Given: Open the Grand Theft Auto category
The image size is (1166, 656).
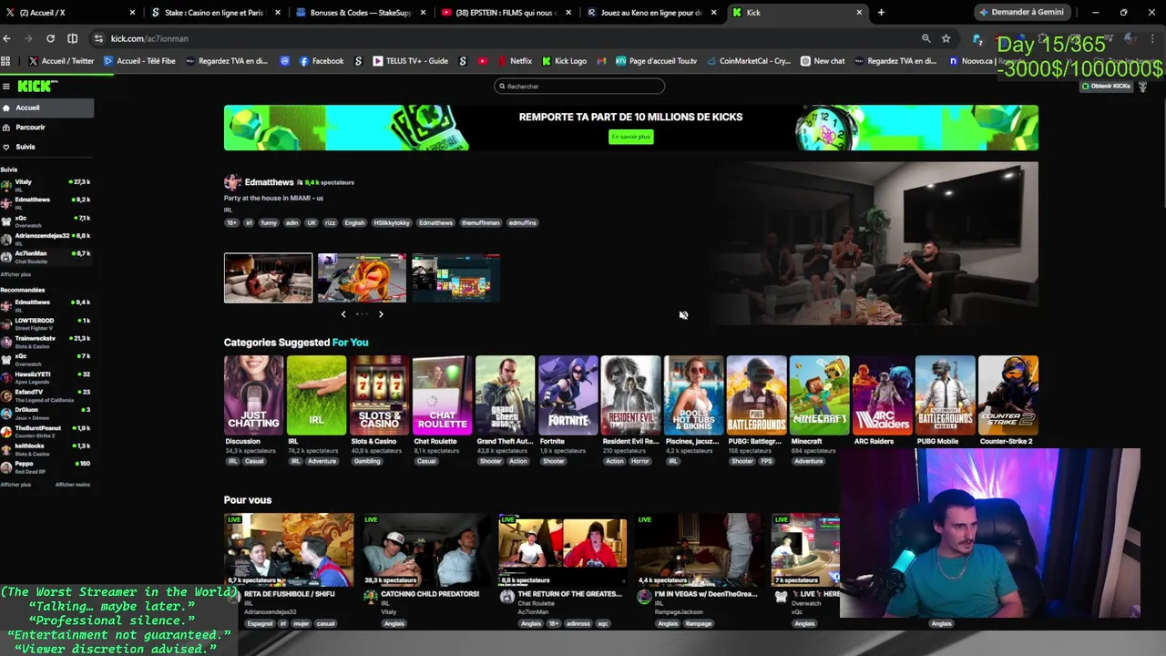Looking at the screenshot, I should [505, 395].
